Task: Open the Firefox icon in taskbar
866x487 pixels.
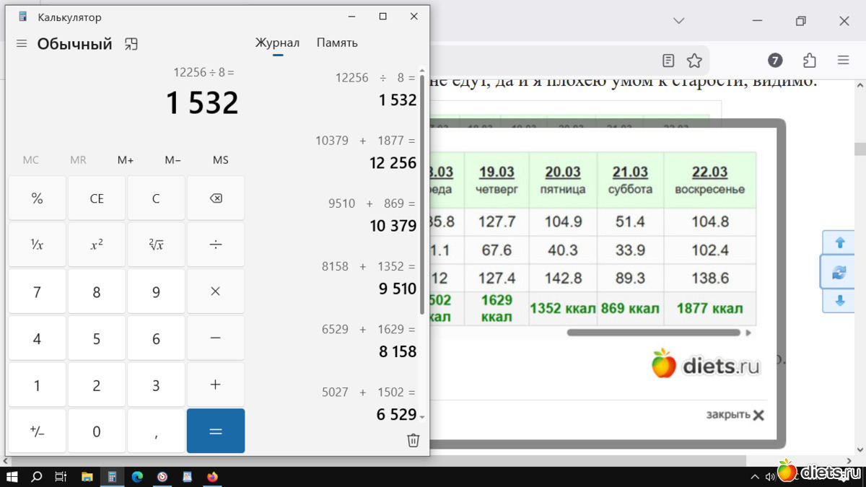Action: 212,477
